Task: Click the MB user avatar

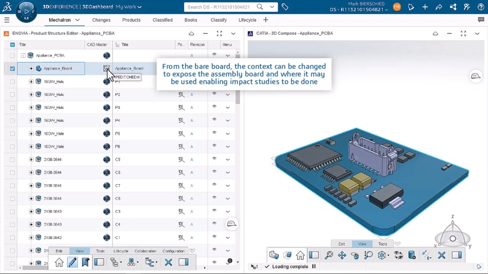Action: tap(397, 7)
